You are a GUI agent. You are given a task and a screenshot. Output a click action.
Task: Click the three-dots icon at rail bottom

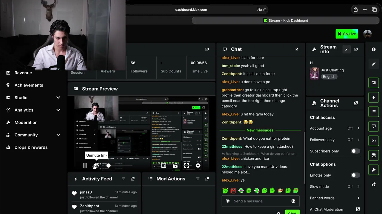(x=374, y=185)
